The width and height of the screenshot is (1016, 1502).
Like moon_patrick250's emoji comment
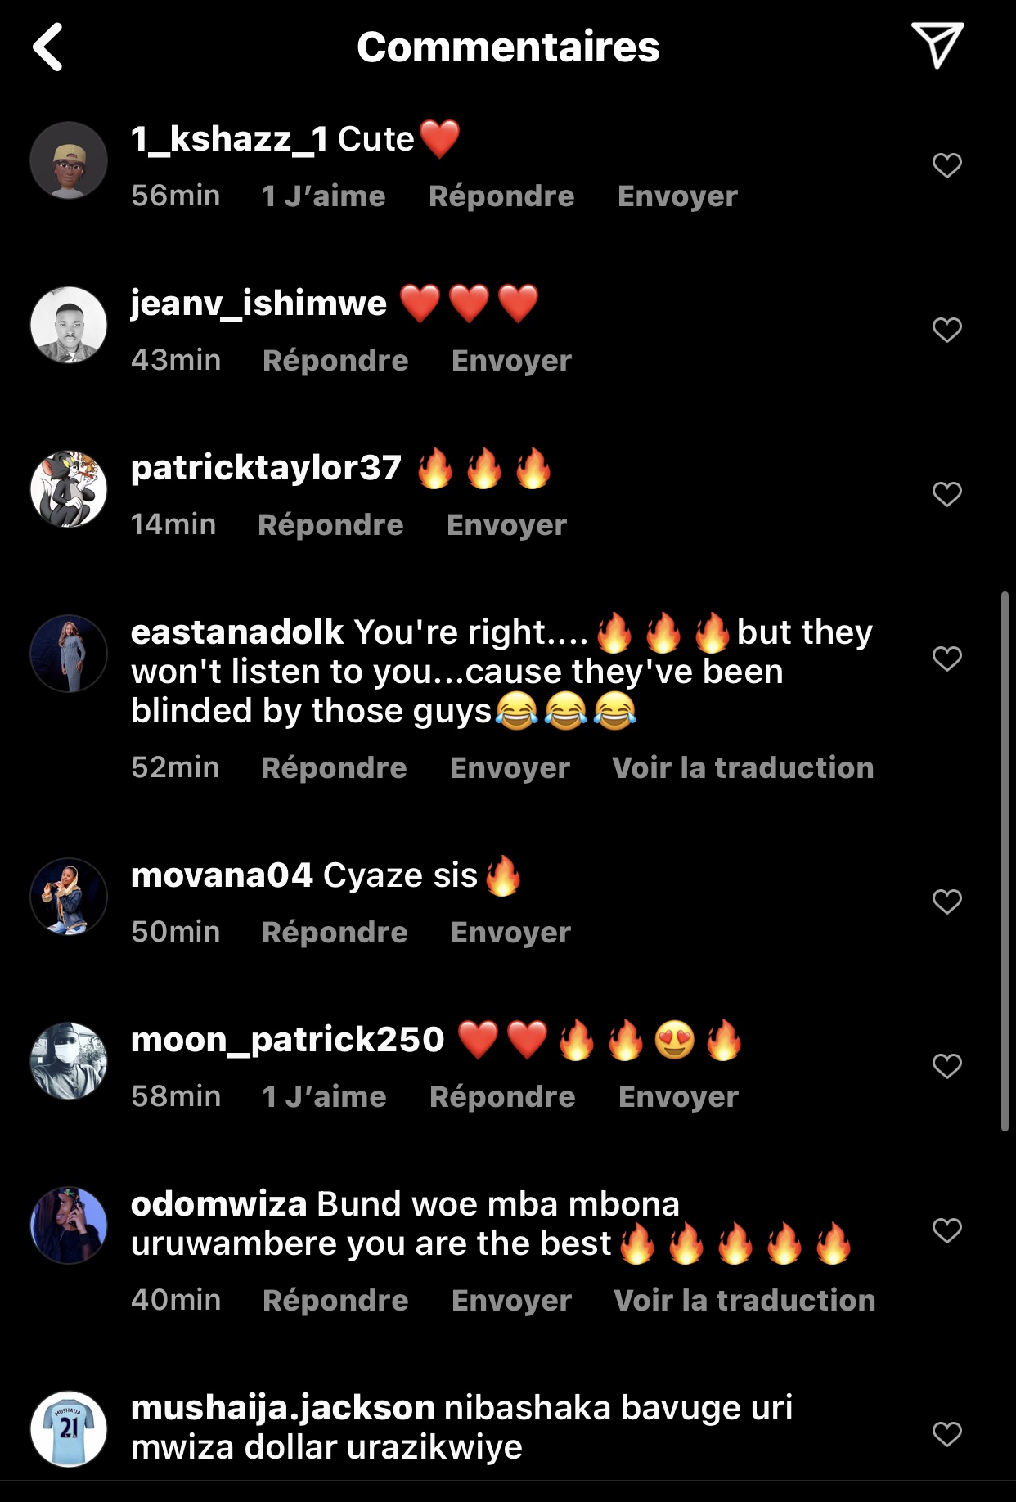click(x=946, y=1066)
